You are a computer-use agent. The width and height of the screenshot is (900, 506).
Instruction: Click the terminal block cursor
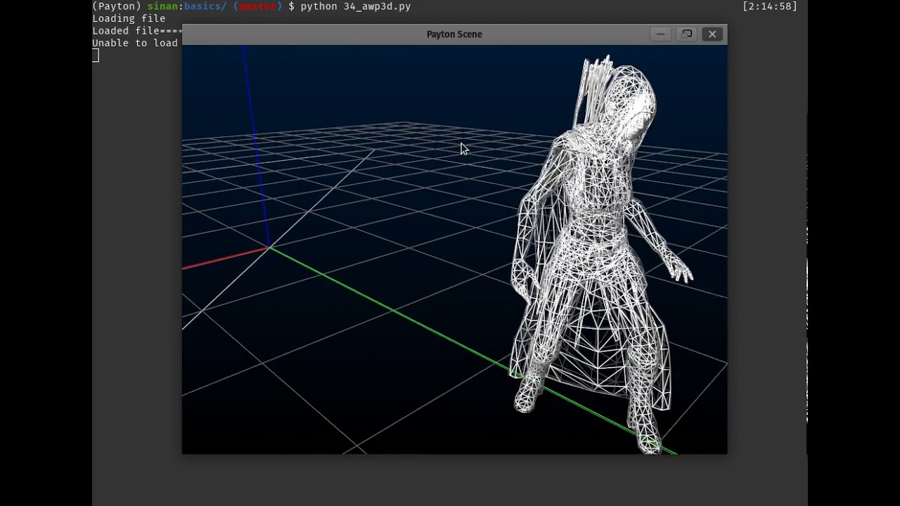tap(96, 56)
